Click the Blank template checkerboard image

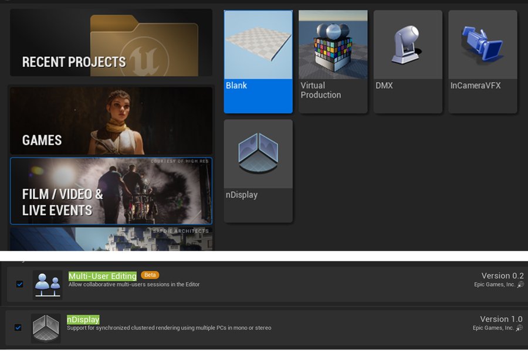[x=258, y=45]
